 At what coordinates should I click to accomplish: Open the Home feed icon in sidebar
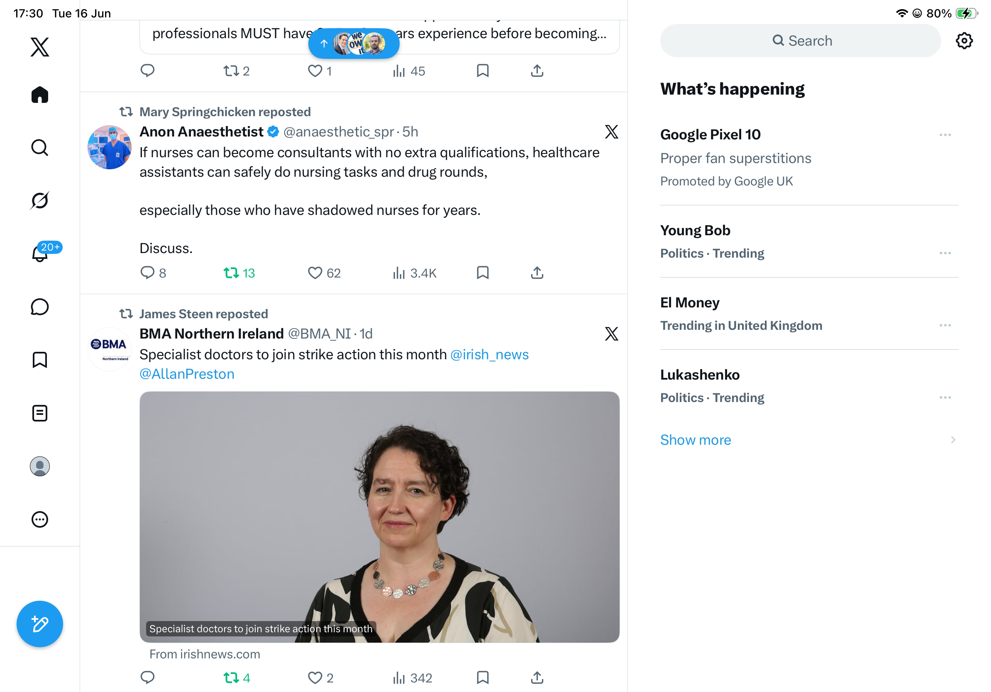40,95
